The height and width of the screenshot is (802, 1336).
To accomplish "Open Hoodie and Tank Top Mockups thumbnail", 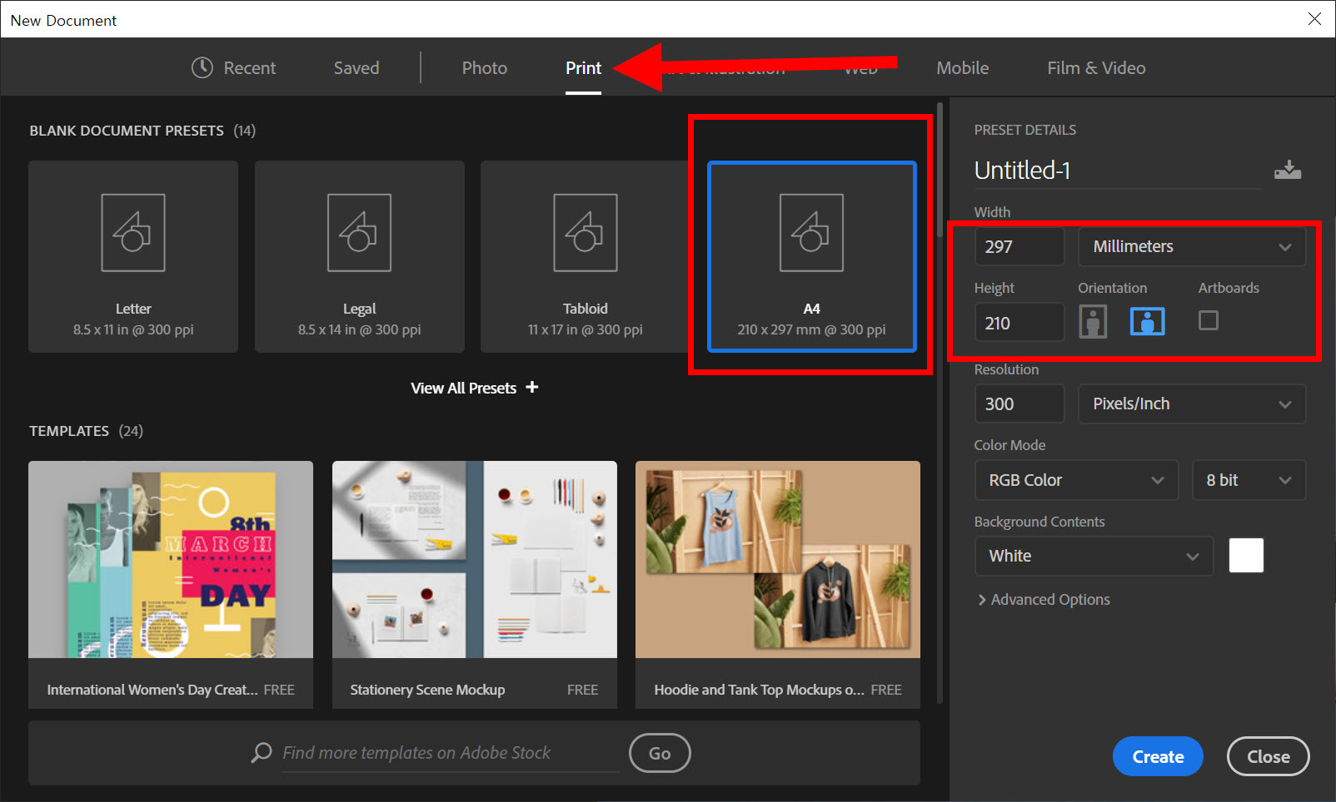I will coord(778,560).
